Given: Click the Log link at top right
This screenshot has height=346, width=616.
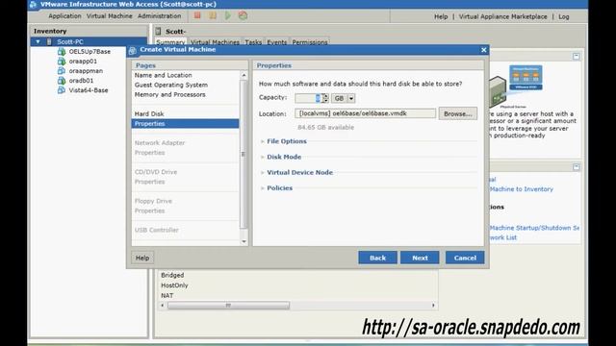Looking at the screenshot, I should (x=563, y=16).
